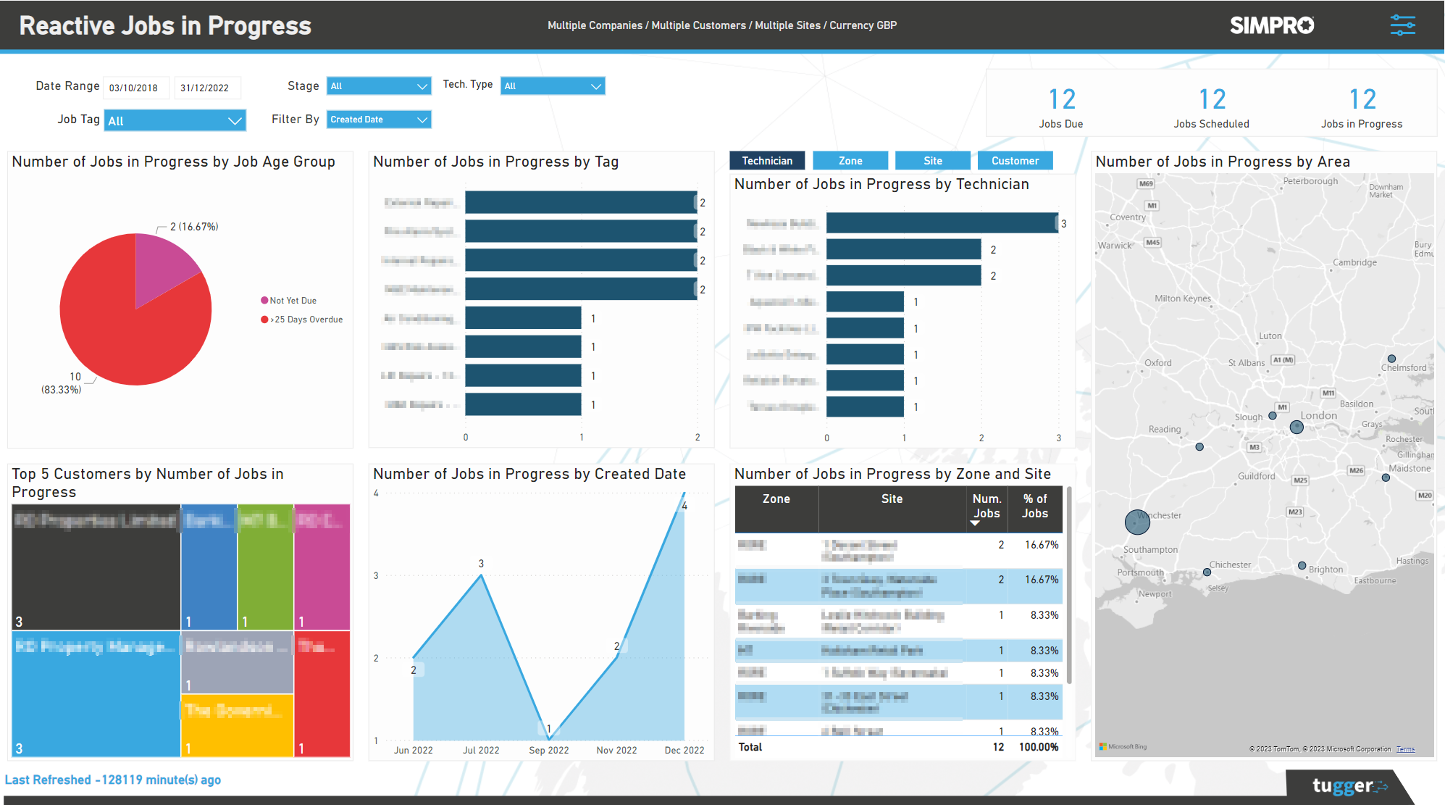Click the start date field showing 03/10/2018
Viewport: 1445px width, 805px height.
[136, 88]
